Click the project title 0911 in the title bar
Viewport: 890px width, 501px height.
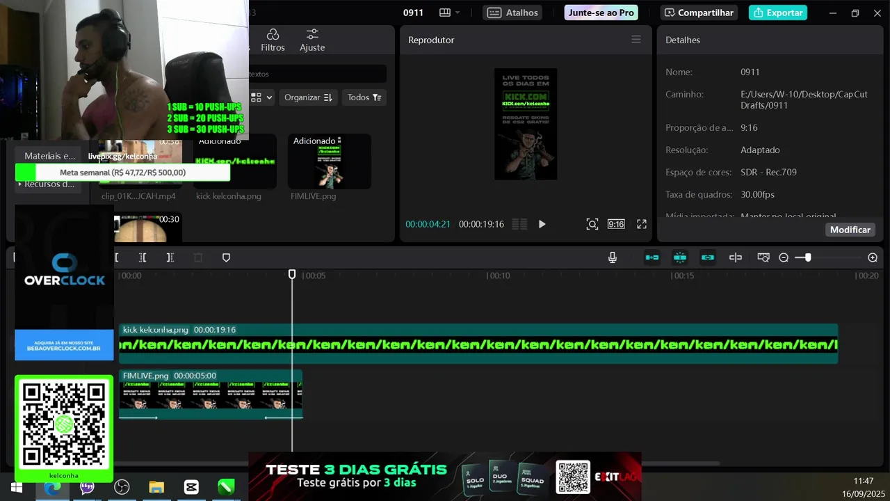(413, 13)
